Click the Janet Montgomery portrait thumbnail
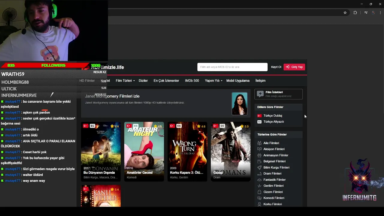Screen dimensions: 384x216 [x=239, y=103]
